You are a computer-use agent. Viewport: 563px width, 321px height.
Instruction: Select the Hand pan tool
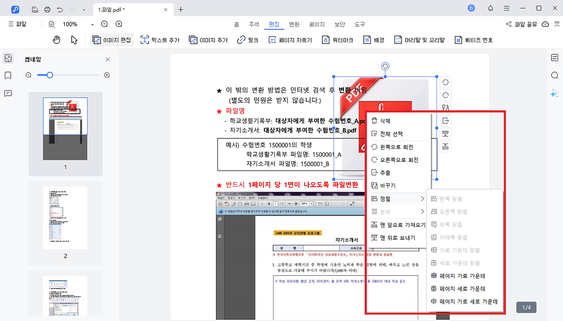pos(56,40)
